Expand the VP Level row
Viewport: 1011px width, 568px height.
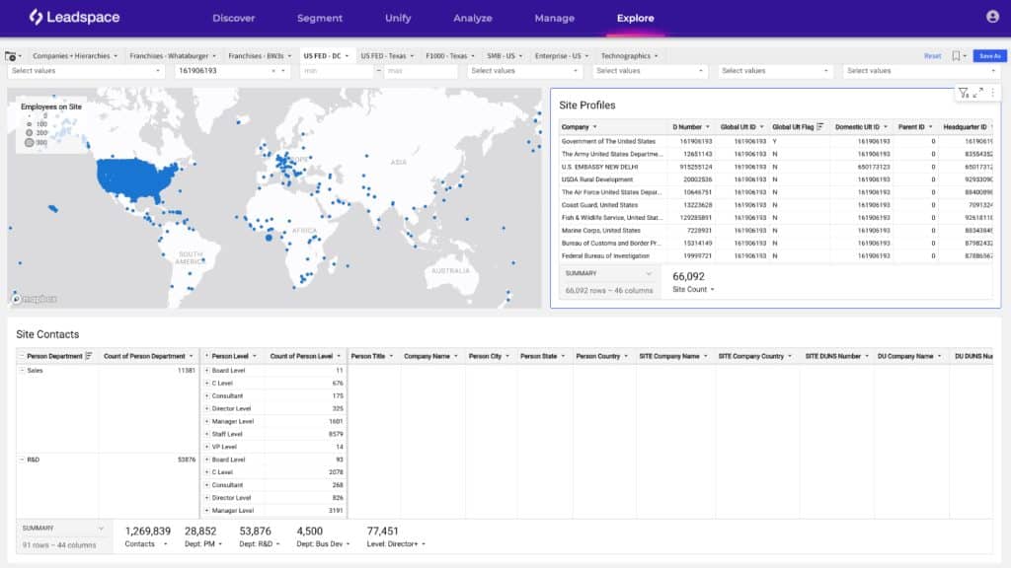click(x=207, y=447)
